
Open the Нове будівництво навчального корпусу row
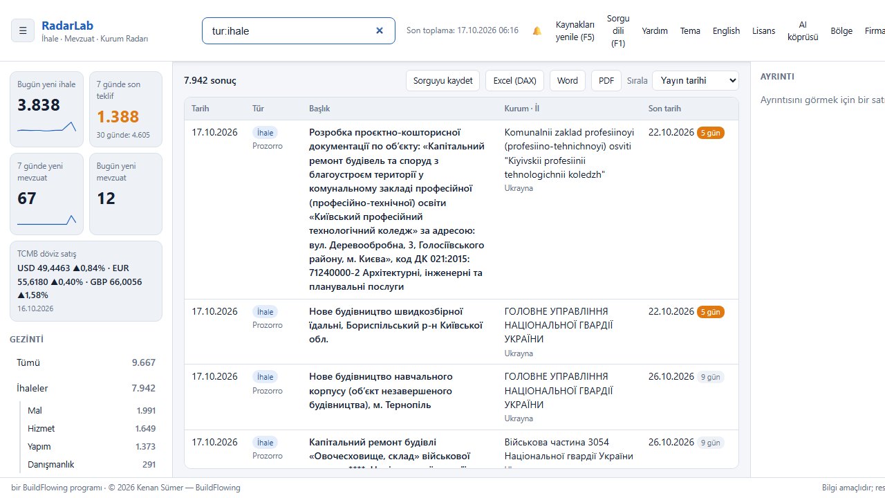coord(461,397)
